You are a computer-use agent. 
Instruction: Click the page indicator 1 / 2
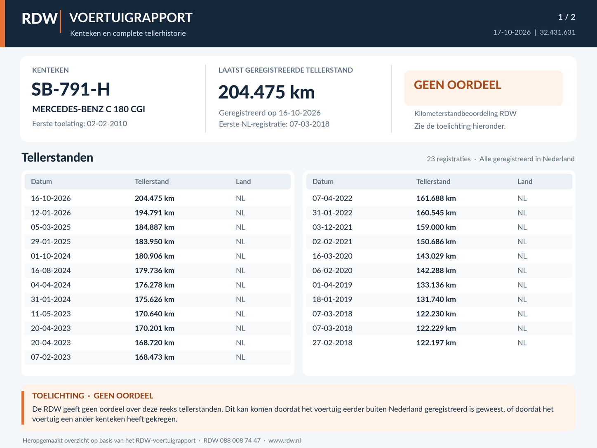566,17
